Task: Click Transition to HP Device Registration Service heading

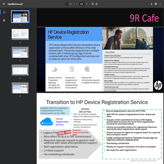Action: (x=97, y=102)
